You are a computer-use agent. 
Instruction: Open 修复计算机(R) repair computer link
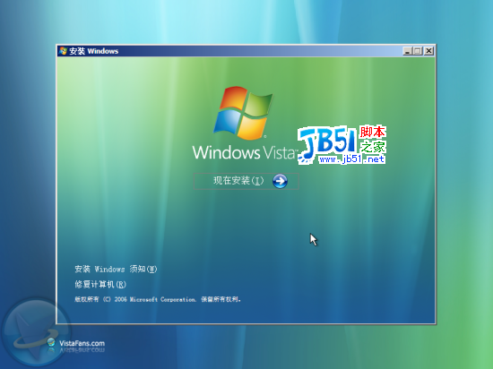tap(100, 285)
